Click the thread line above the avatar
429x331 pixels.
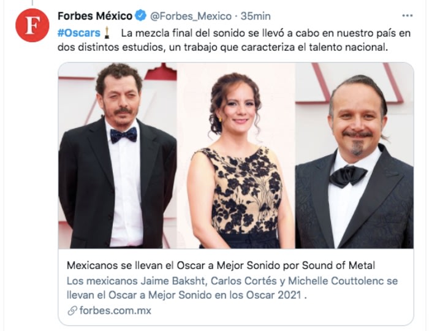[32, 2]
